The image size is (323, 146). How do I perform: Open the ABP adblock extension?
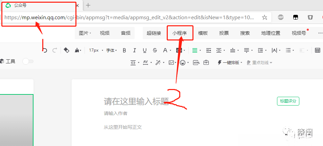coord(281,17)
